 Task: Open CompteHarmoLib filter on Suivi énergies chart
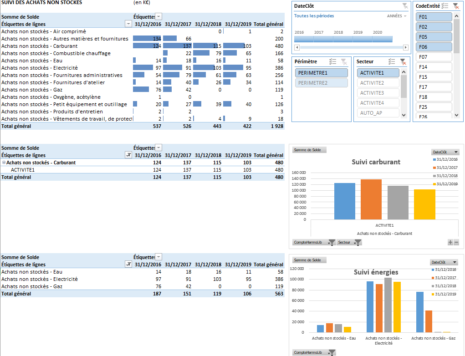[314, 352]
